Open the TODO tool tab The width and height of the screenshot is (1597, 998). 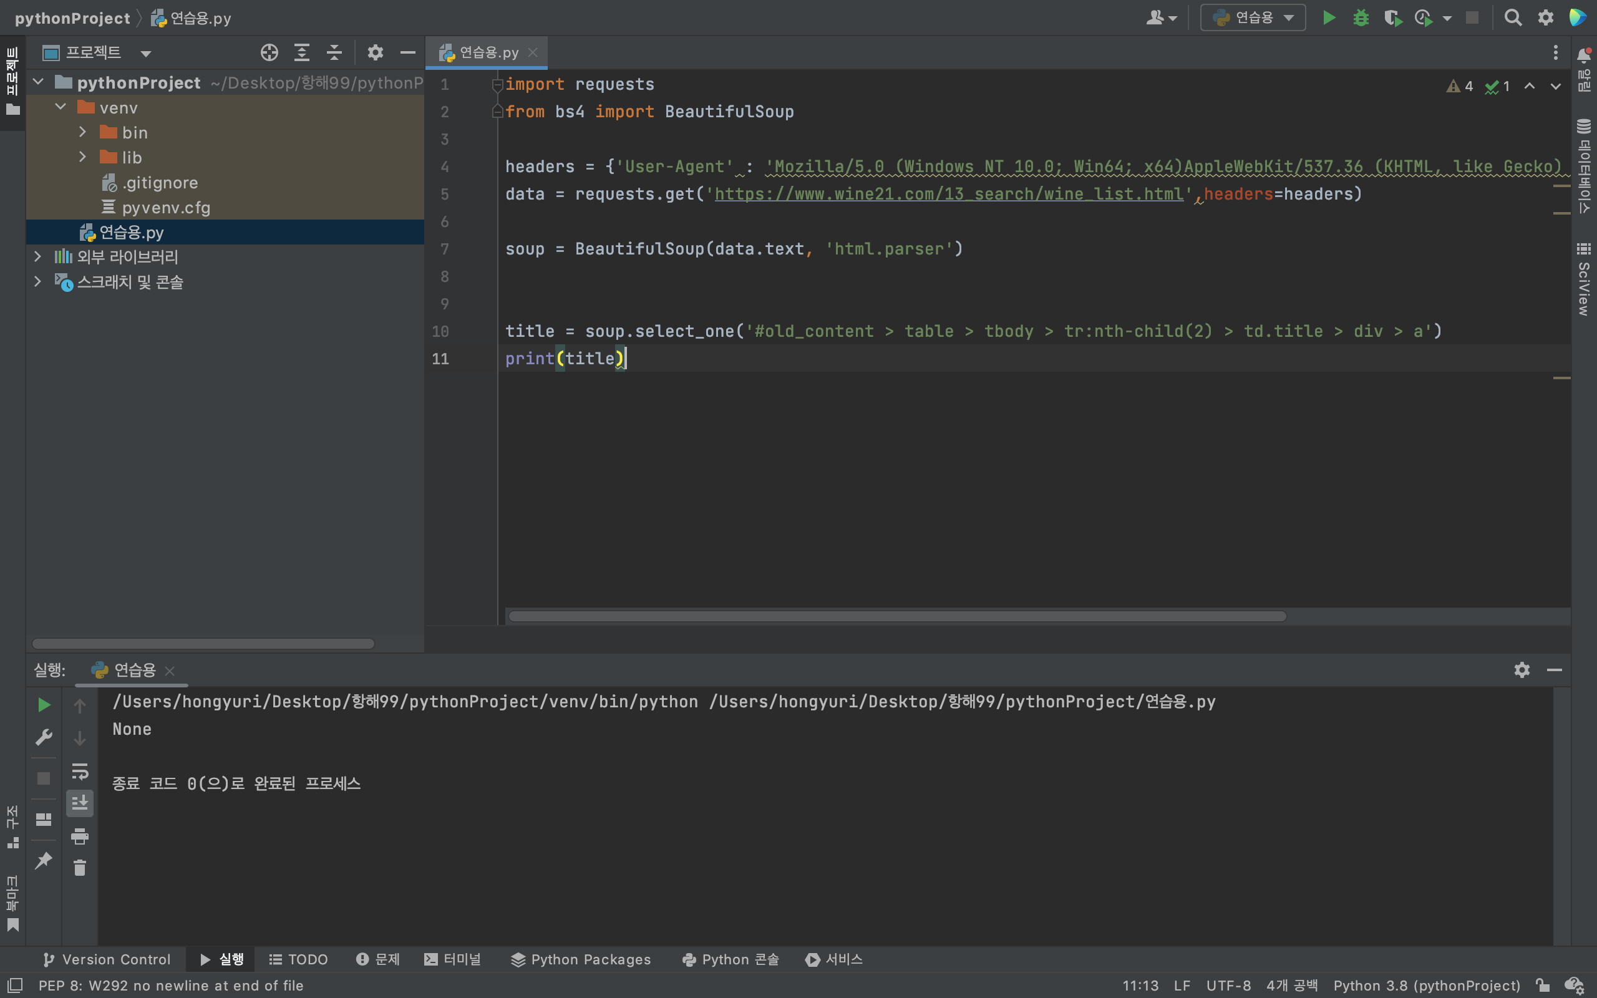pos(298,959)
